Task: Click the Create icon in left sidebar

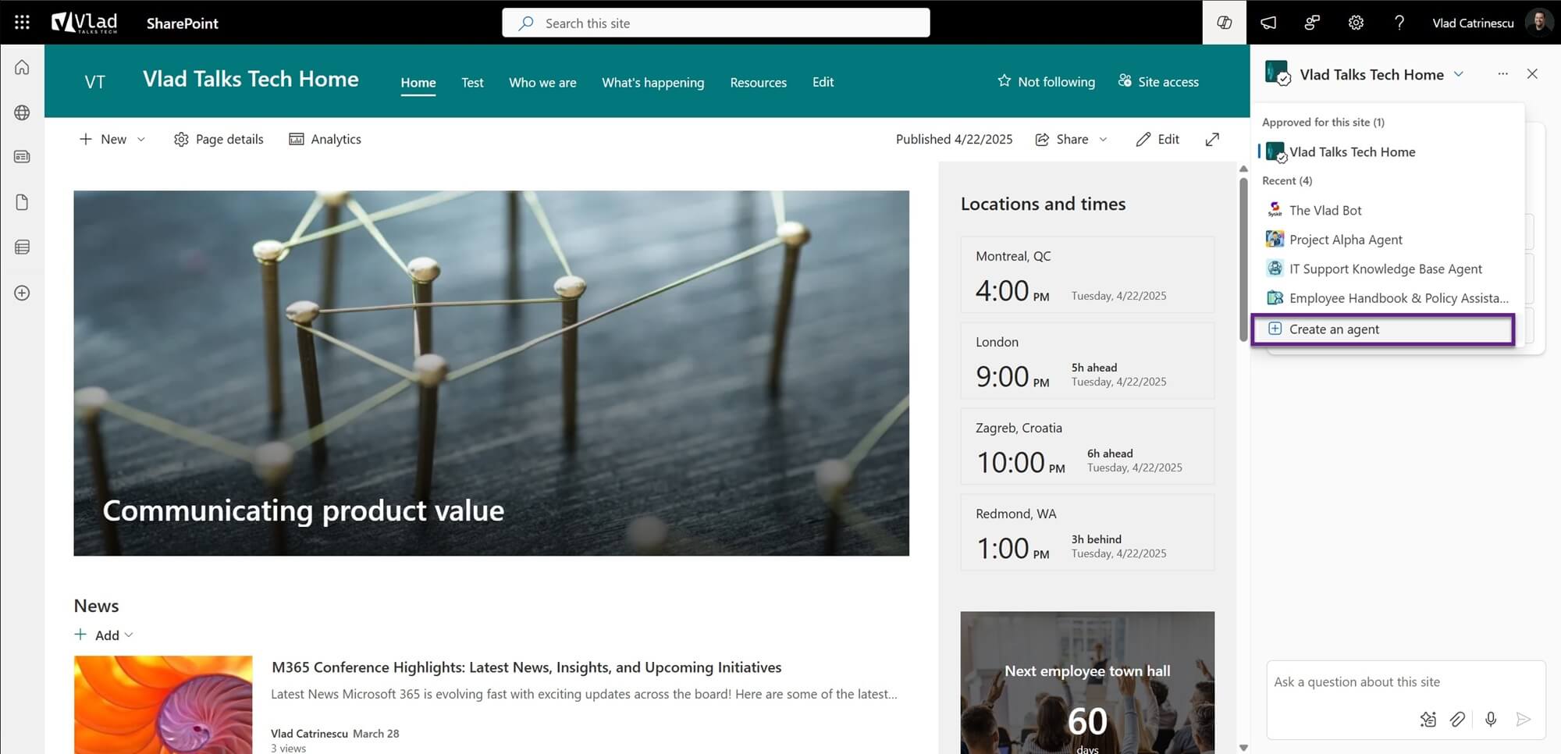Action: point(22,293)
